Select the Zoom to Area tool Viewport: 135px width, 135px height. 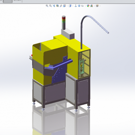click(51, 6)
